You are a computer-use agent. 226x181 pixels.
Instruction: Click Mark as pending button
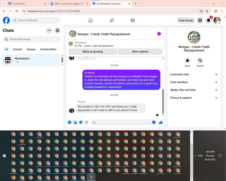(x=93, y=52)
